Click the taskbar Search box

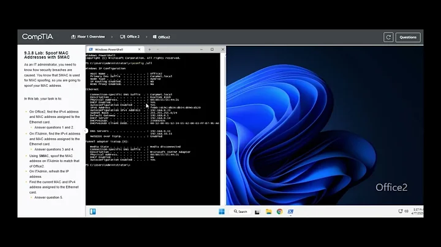coord(241,212)
